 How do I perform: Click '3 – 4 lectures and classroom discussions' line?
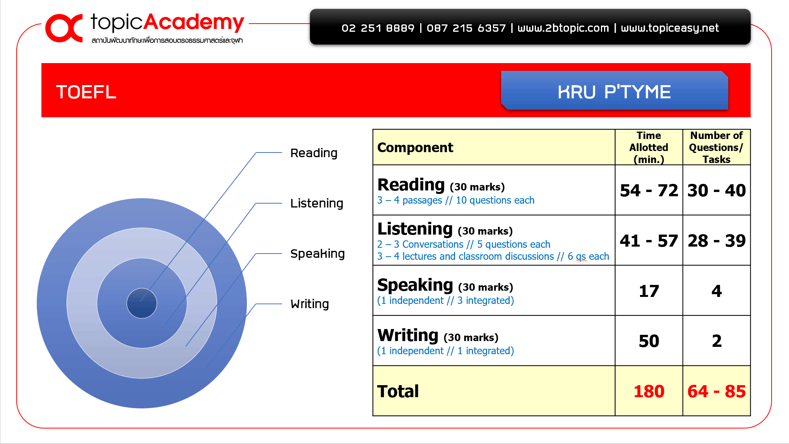[x=493, y=256]
